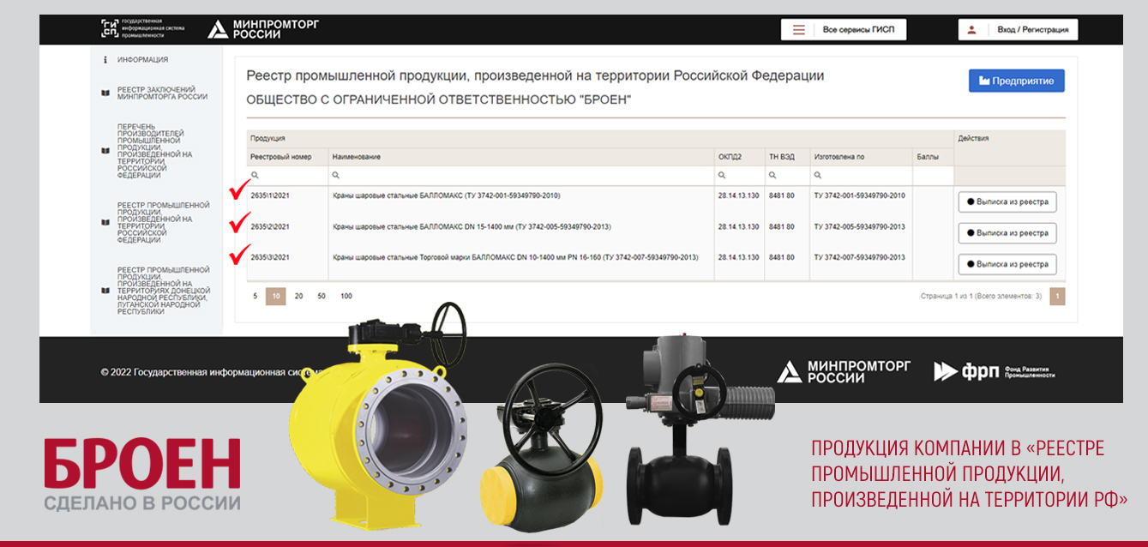
Task: Open the hamburger menu Все сервисы ГИСП
Action: click(798, 29)
